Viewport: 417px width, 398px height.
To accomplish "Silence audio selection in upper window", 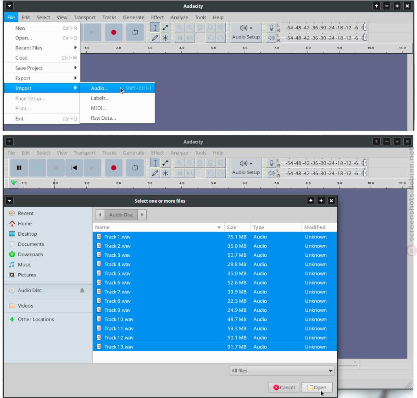I will pos(190,38).
